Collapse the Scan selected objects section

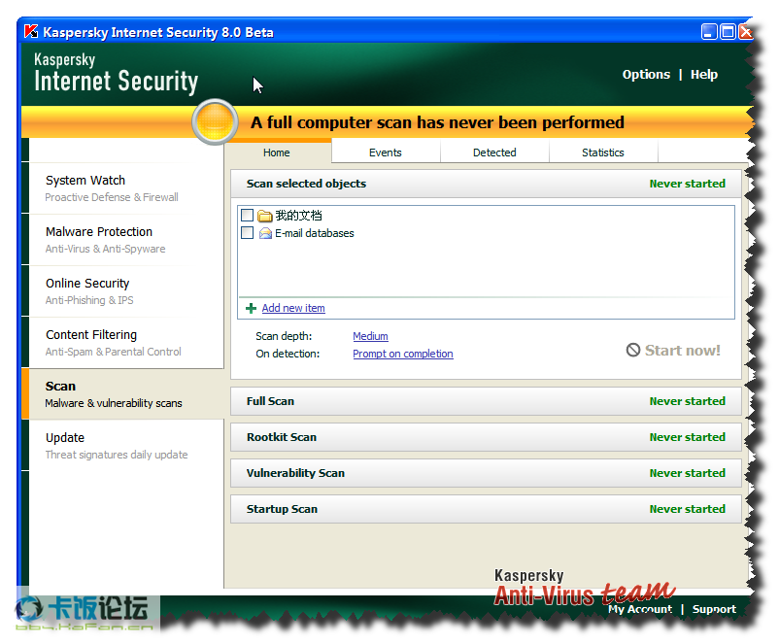(486, 184)
